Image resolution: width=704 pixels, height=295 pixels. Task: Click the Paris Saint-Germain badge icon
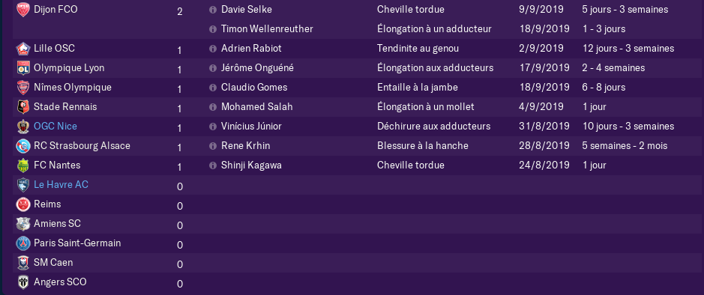pyautogui.click(x=23, y=243)
